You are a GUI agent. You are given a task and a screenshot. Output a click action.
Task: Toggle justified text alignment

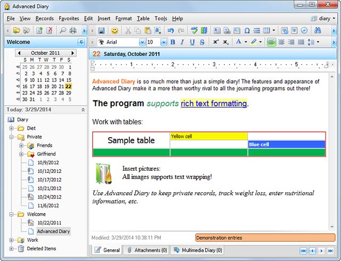(301, 42)
